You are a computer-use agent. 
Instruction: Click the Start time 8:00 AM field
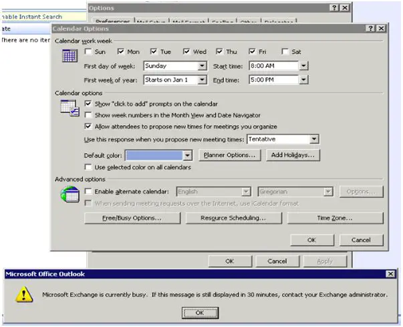[x=273, y=66]
